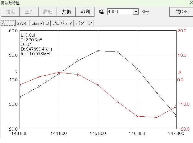Expand the 幅 bandwidth dropdown arrow
Viewport: 193px width, 143px height.
pos(136,12)
